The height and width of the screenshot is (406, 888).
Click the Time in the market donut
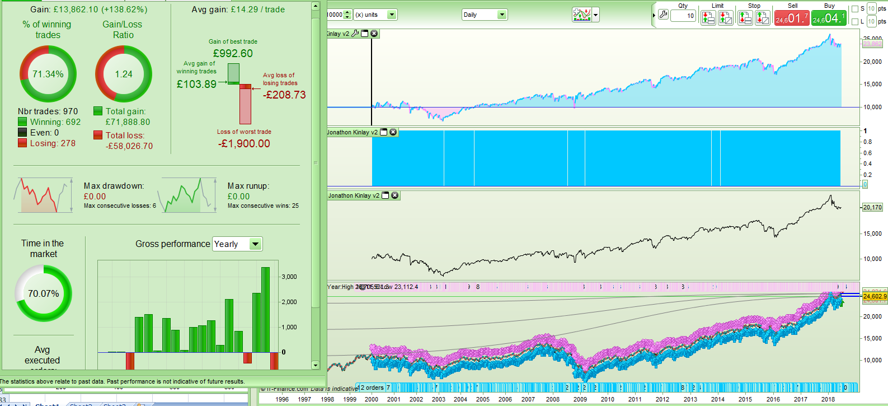click(x=44, y=293)
